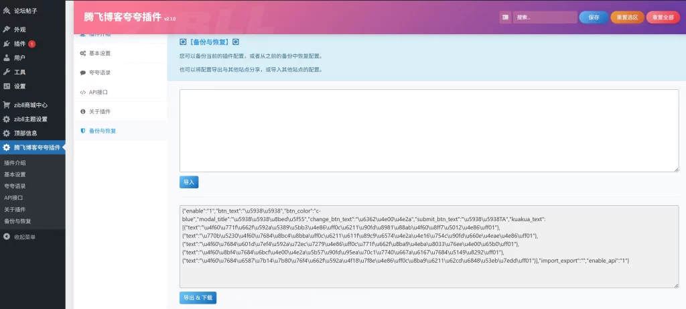Click the 导出 & 下载 button
The width and height of the screenshot is (686, 309).
198,298
